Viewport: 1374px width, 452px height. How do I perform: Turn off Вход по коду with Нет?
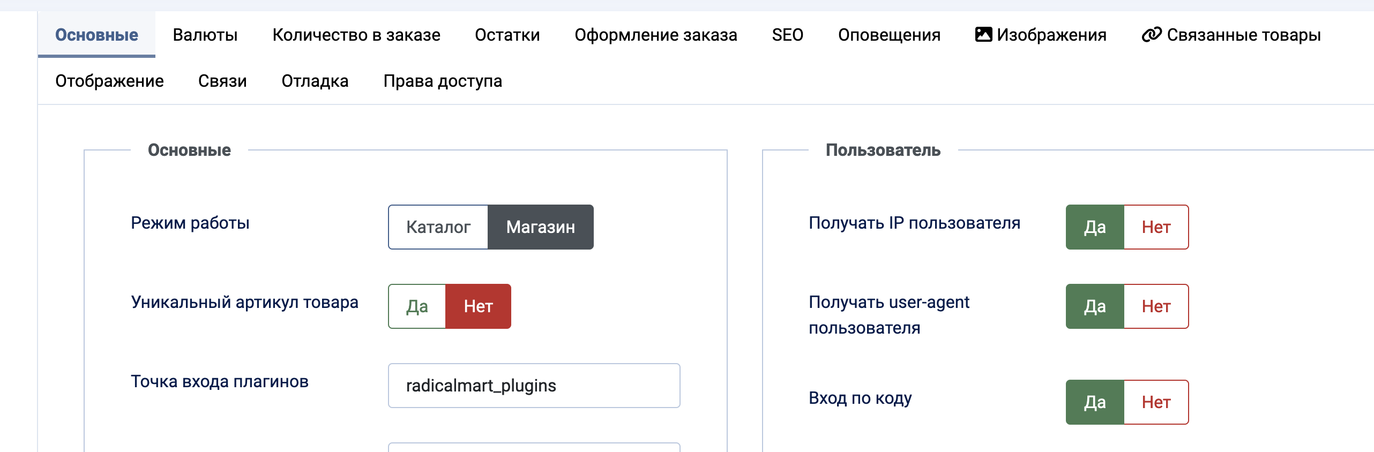click(x=1156, y=402)
